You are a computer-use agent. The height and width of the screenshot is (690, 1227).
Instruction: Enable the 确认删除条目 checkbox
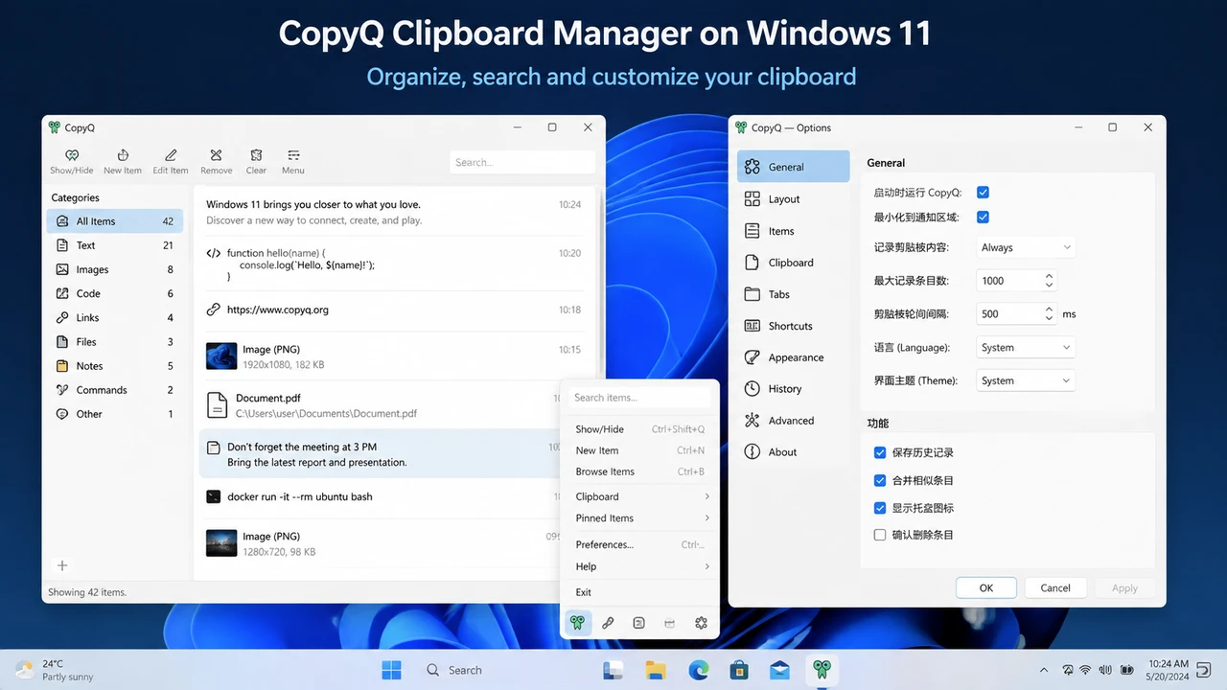click(880, 535)
